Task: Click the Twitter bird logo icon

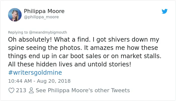Action: 164,11
